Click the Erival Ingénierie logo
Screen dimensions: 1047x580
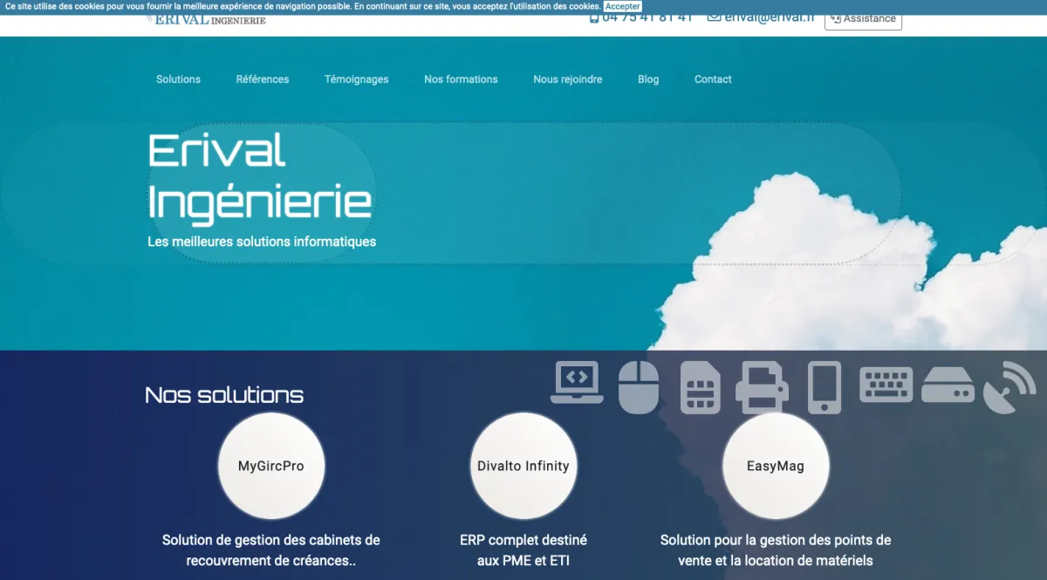206,19
